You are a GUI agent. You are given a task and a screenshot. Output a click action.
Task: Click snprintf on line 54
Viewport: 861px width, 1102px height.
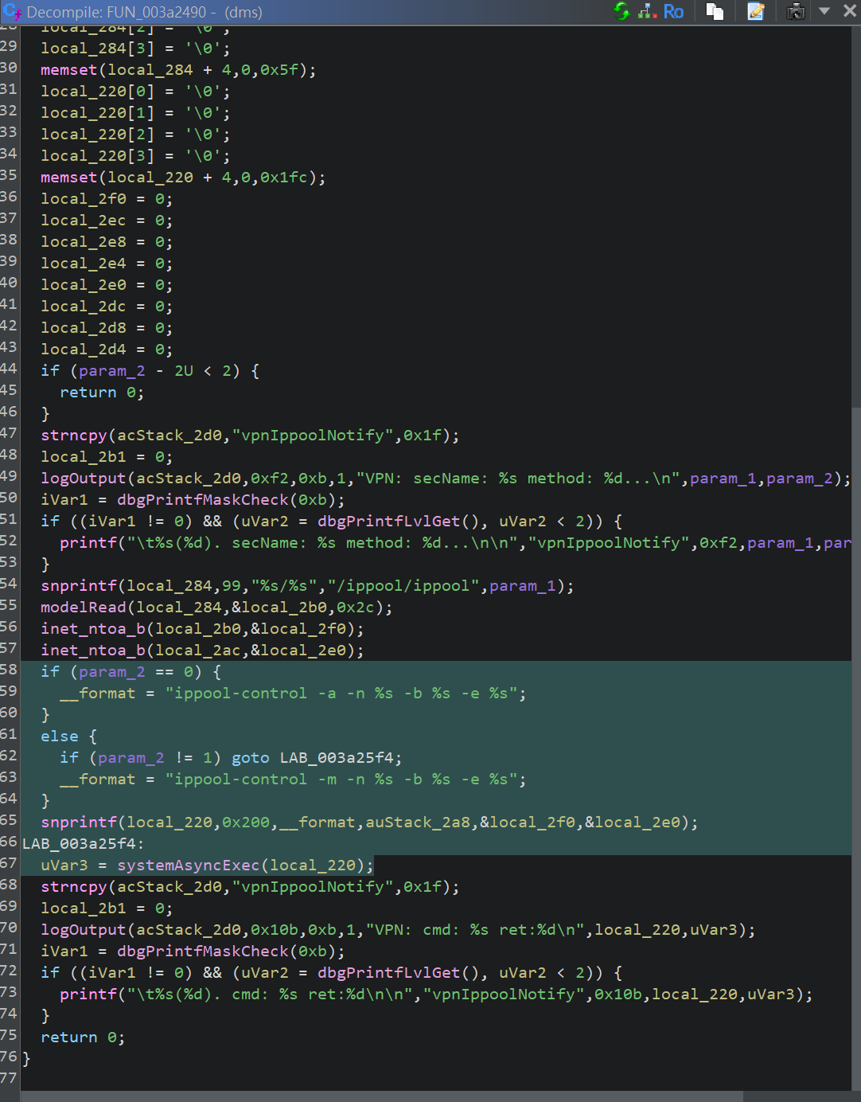tap(79, 586)
